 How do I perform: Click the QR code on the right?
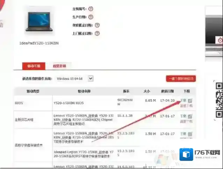pyautogui.click(x=219, y=100)
